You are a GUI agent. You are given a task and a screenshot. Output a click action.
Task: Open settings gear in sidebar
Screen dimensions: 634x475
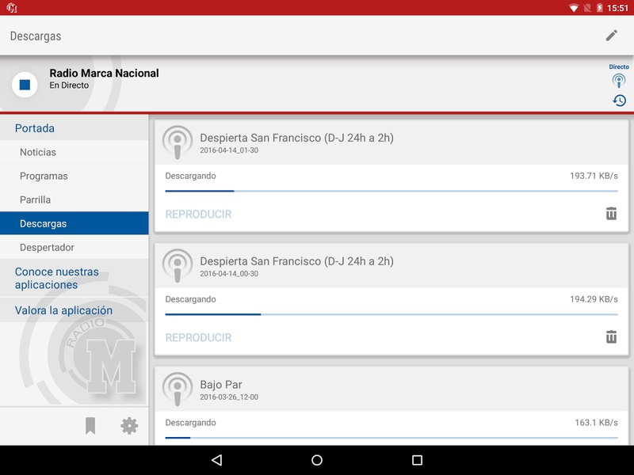point(129,426)
